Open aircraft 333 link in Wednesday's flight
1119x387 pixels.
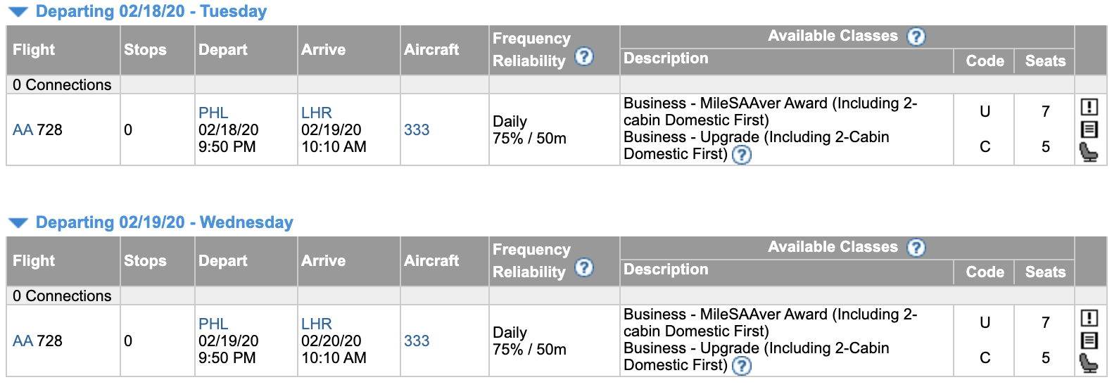417,341
